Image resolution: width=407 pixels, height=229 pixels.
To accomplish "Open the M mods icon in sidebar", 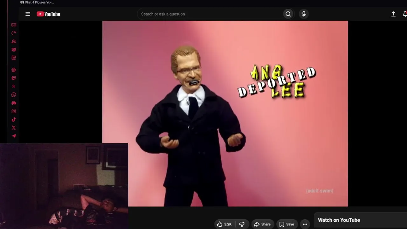I will tap(14, 58).
